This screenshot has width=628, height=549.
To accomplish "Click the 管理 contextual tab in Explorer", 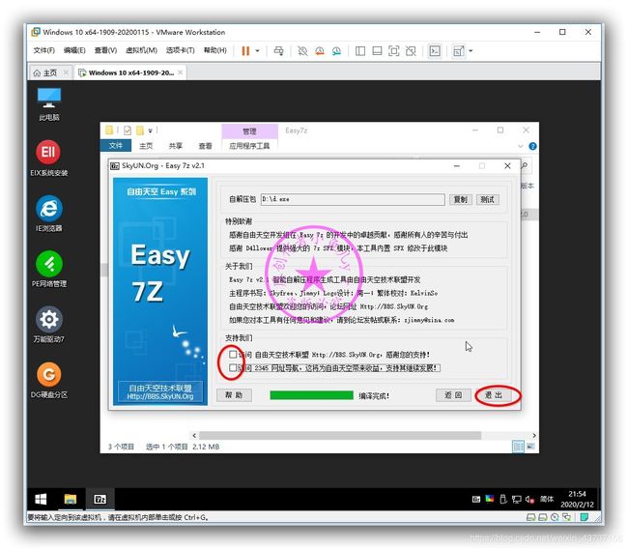I will tap(249, 131).
